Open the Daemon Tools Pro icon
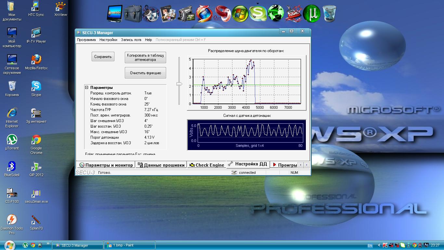Viewport: 444px width, 250px height. [12, 220]
